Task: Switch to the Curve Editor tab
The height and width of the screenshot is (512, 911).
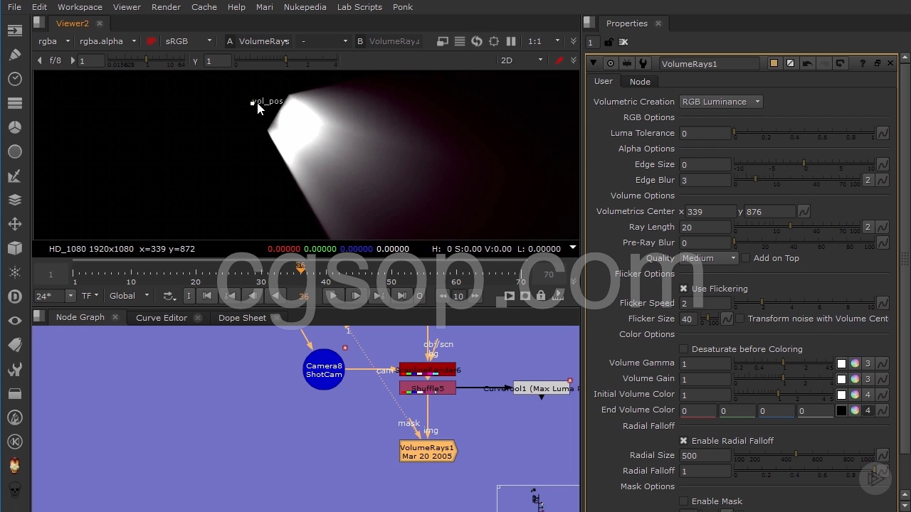Action: coord(162,318)
